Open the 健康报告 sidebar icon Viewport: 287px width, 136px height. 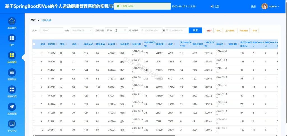point(12,72)
